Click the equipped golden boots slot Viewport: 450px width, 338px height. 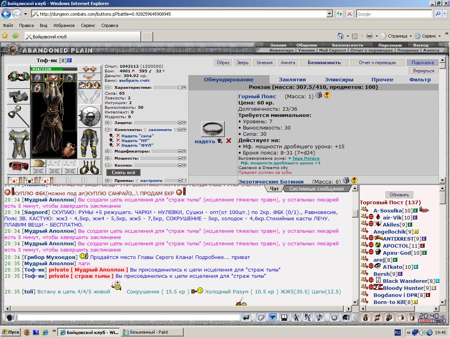tap(89, 167)
